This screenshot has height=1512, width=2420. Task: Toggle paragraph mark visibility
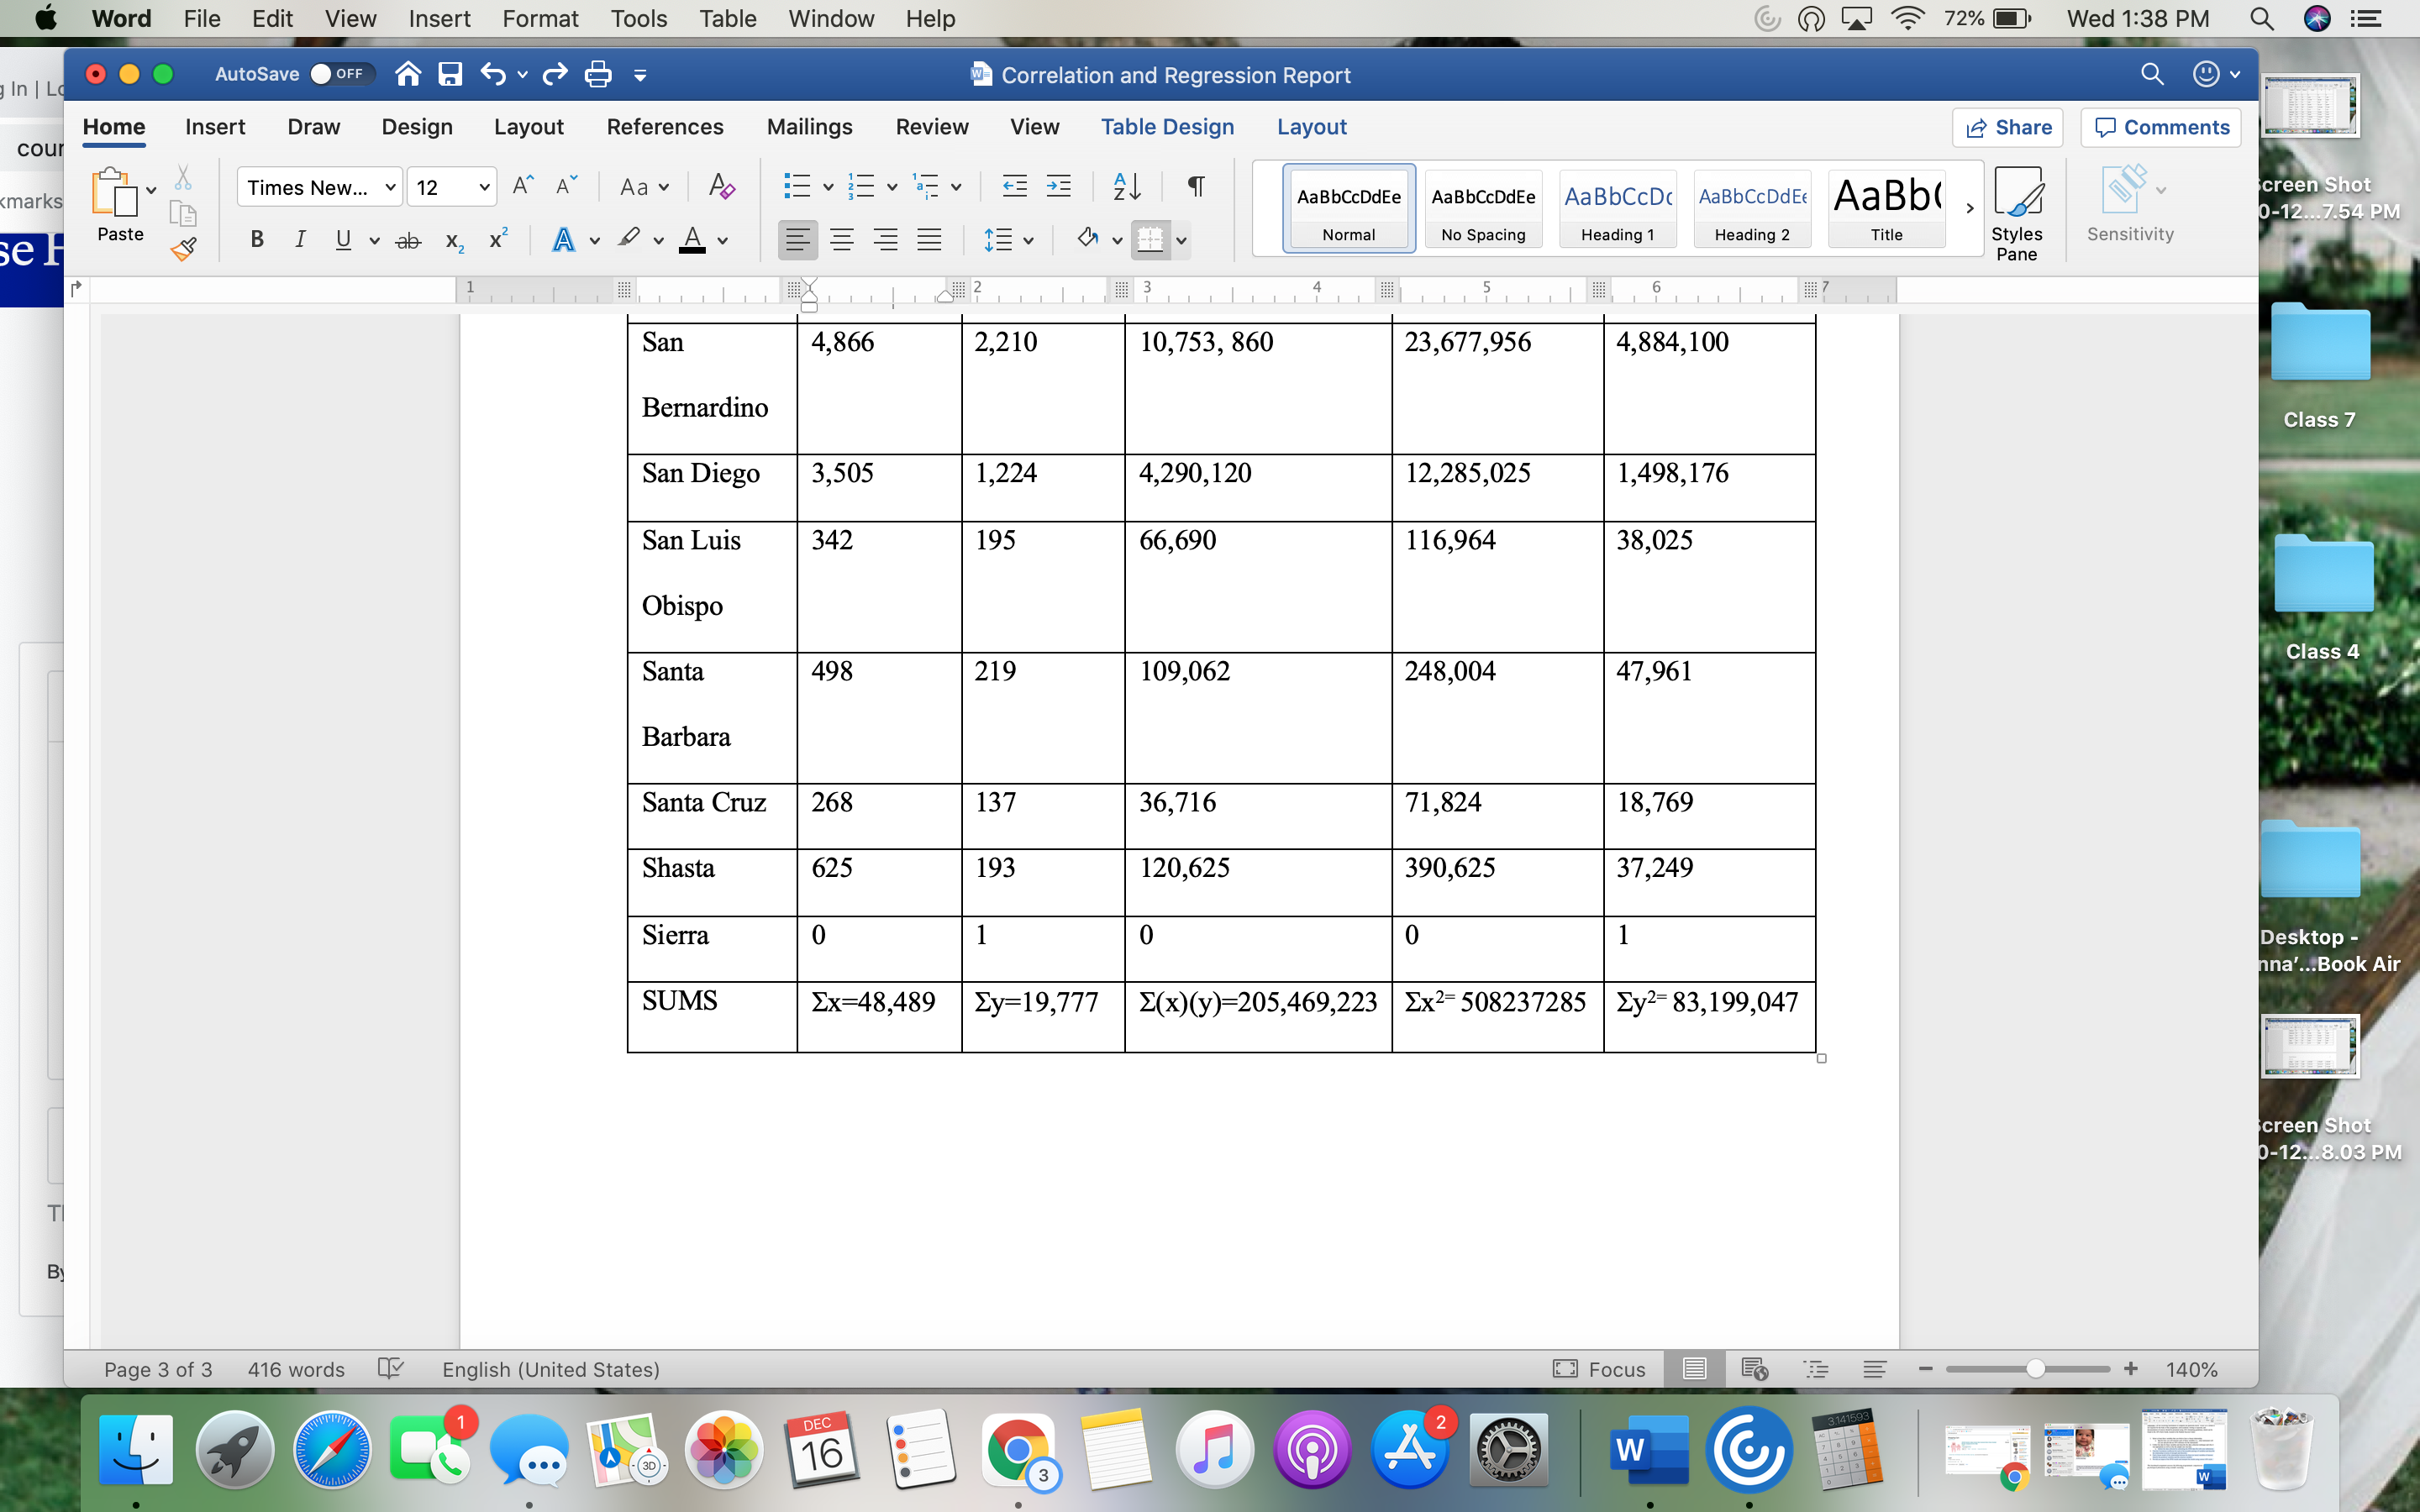click(1196, 186)
